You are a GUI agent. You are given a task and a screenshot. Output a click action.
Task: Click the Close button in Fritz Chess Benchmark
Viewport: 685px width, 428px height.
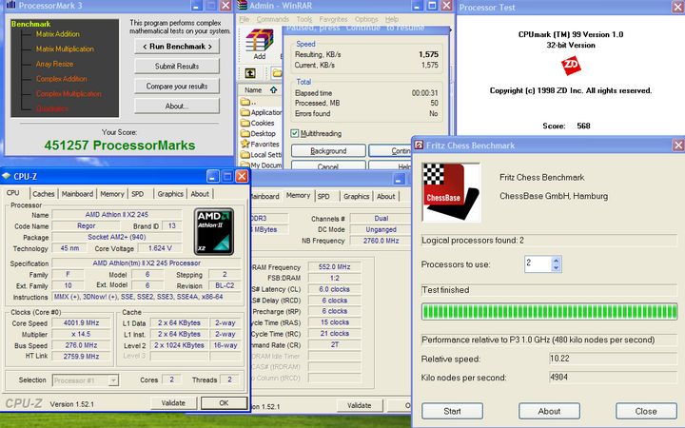[646, 412]
